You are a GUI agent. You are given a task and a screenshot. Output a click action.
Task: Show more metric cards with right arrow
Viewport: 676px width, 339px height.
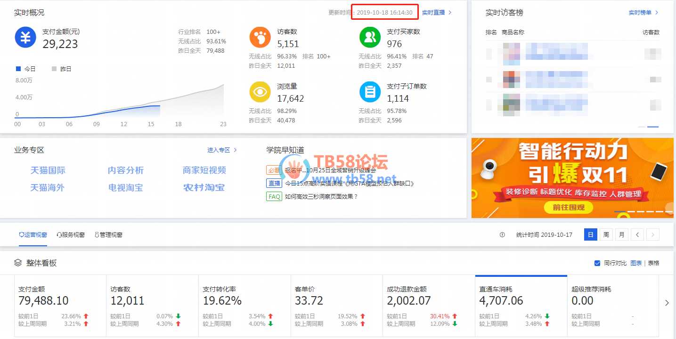[x=667, y=303]
